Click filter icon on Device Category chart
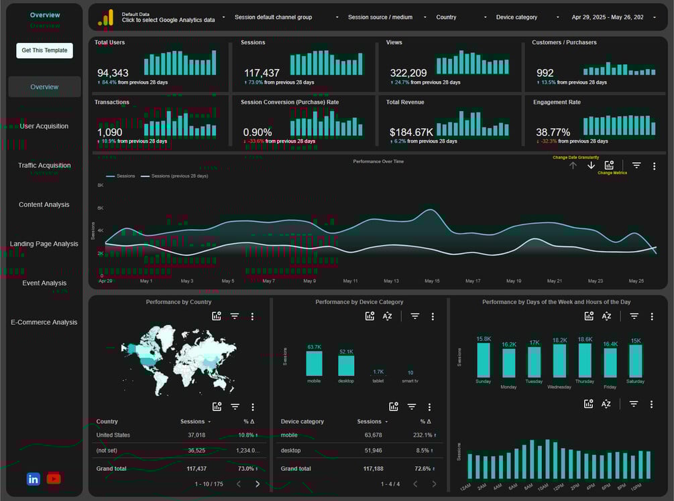The height and width of the screenshot is (501, 674). click(x=415, y=316)
